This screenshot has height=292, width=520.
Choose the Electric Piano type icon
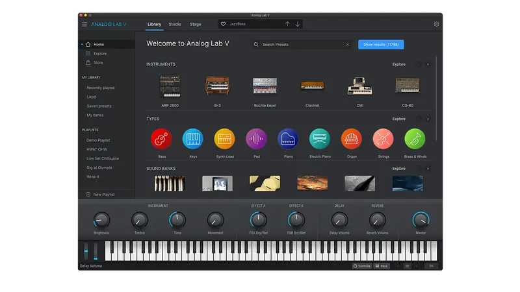tap(320, 139)
